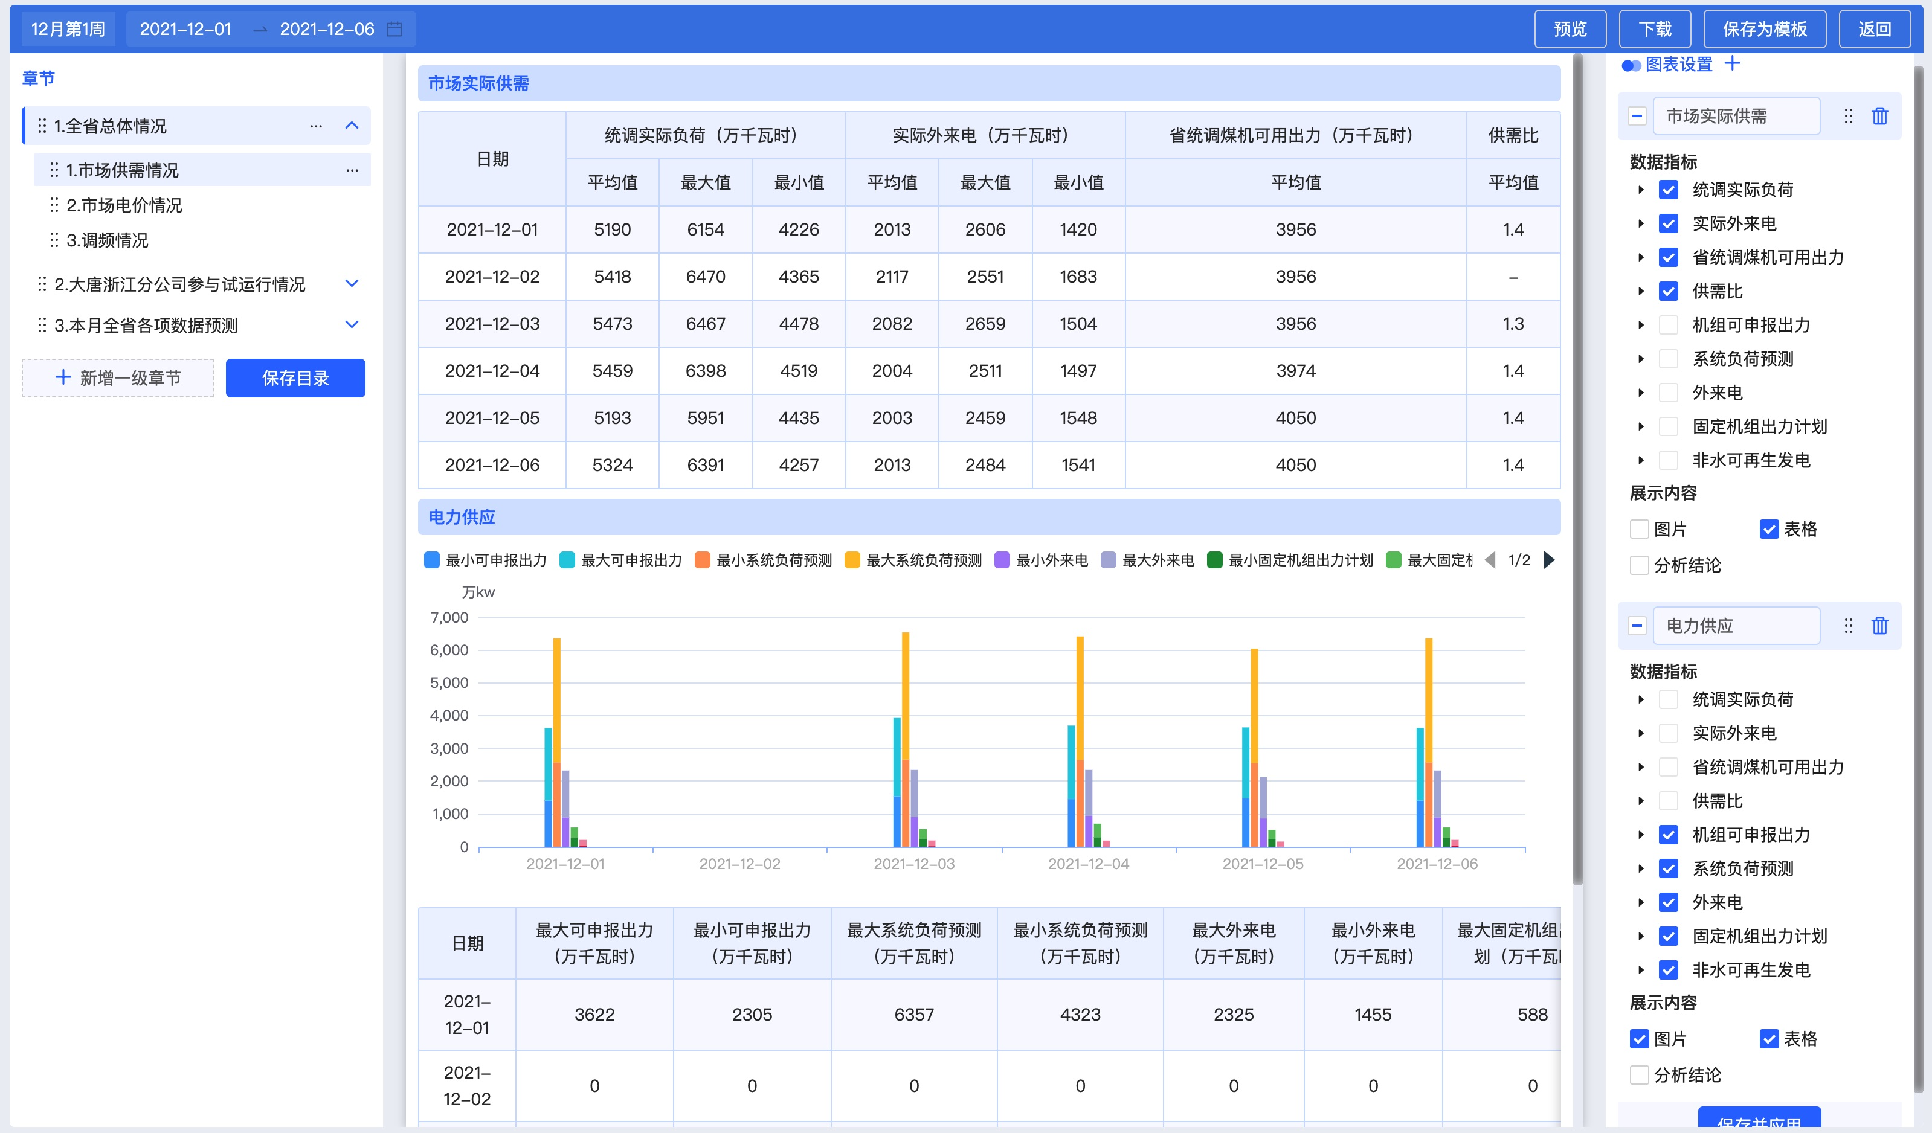Click the 下载 button
The width and height of the screenshot is (1932, 1133).
click(1655, 29)
